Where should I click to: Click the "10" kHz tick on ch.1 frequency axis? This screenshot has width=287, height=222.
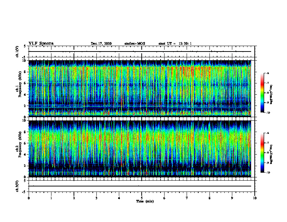[25, 61]
